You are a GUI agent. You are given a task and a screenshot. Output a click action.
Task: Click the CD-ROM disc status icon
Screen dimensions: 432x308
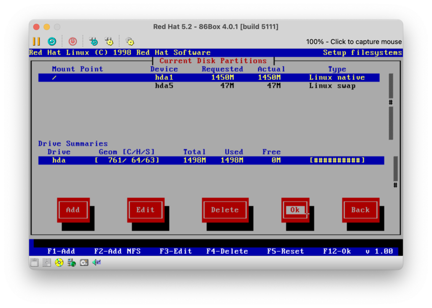click(x=59, y=263)
